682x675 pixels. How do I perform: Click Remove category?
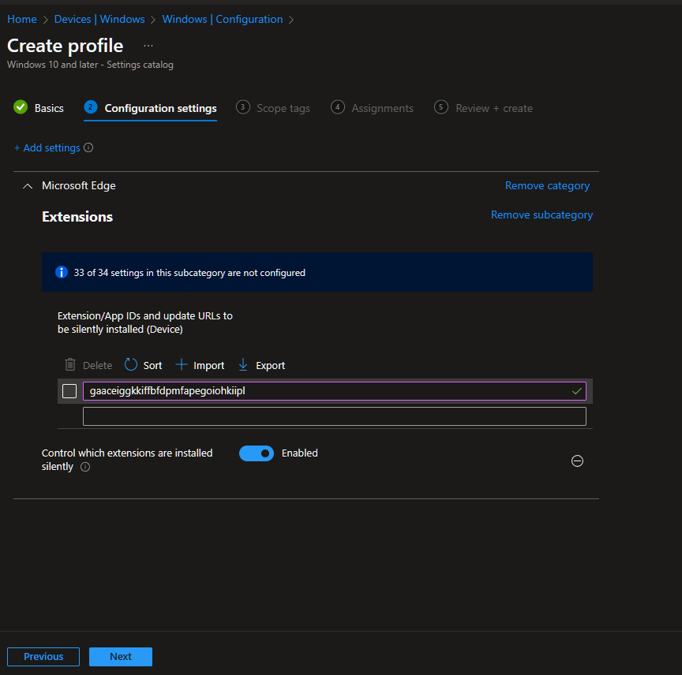click(547, 185)
